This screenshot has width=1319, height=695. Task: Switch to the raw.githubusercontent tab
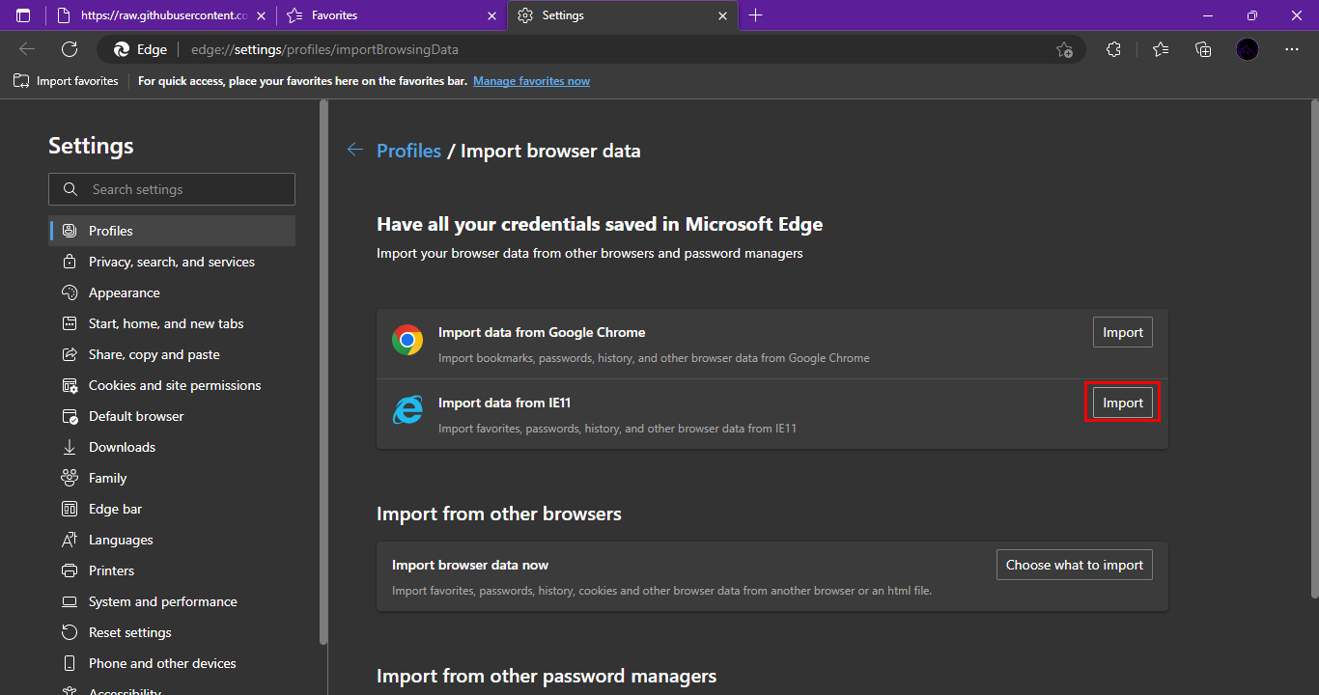159,15
